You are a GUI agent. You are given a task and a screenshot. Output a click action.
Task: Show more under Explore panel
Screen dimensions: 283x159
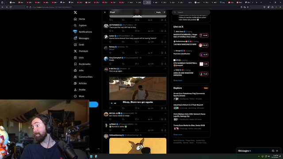point(178,135)
